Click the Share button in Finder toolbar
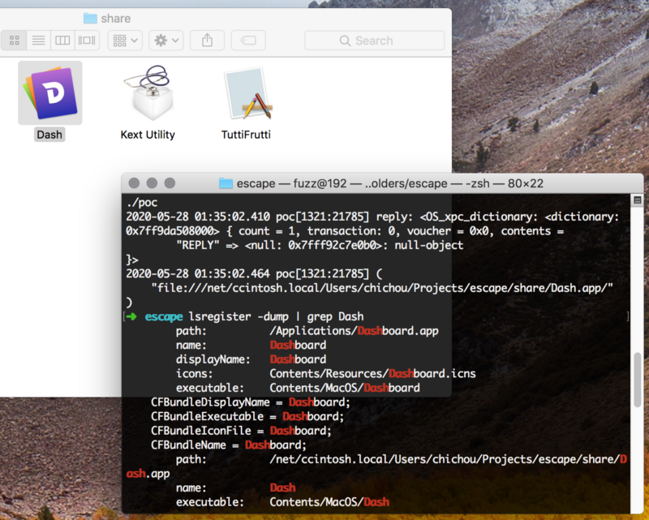Viewport: 649px width, 520px height. (x=207, y=41)
